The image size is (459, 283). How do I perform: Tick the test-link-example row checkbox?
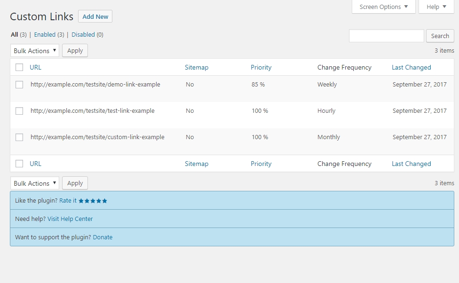[19, 111]
